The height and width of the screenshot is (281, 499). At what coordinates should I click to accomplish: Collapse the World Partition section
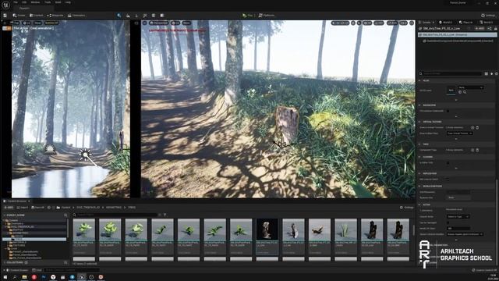(x=419, y=186)
